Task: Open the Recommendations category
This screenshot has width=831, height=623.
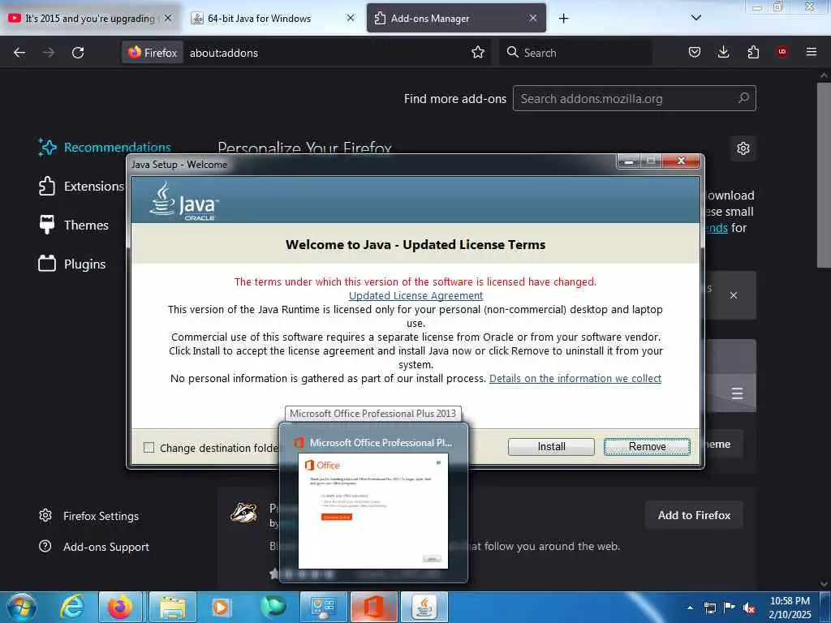Action: 105,148
